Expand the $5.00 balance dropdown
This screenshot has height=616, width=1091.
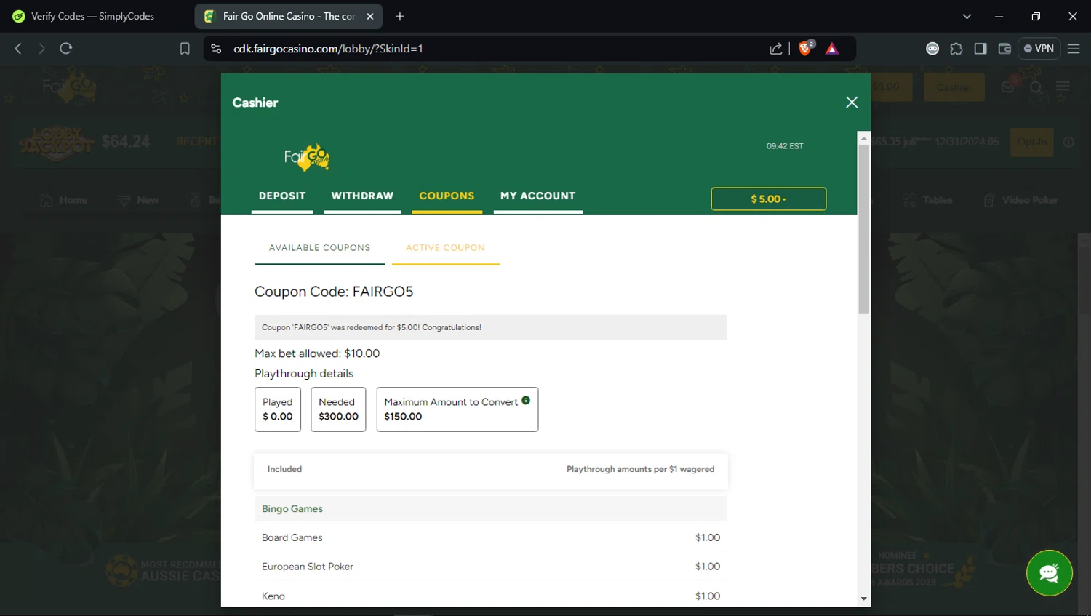[x=768, y=199]
